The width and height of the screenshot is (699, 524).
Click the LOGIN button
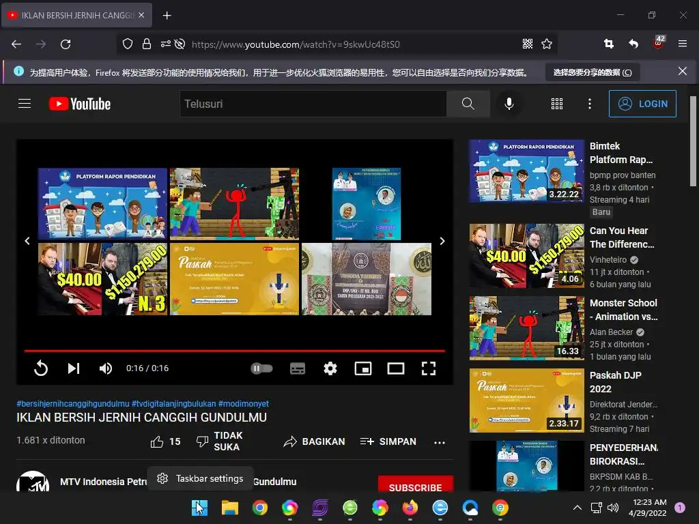tap(642, 104)
